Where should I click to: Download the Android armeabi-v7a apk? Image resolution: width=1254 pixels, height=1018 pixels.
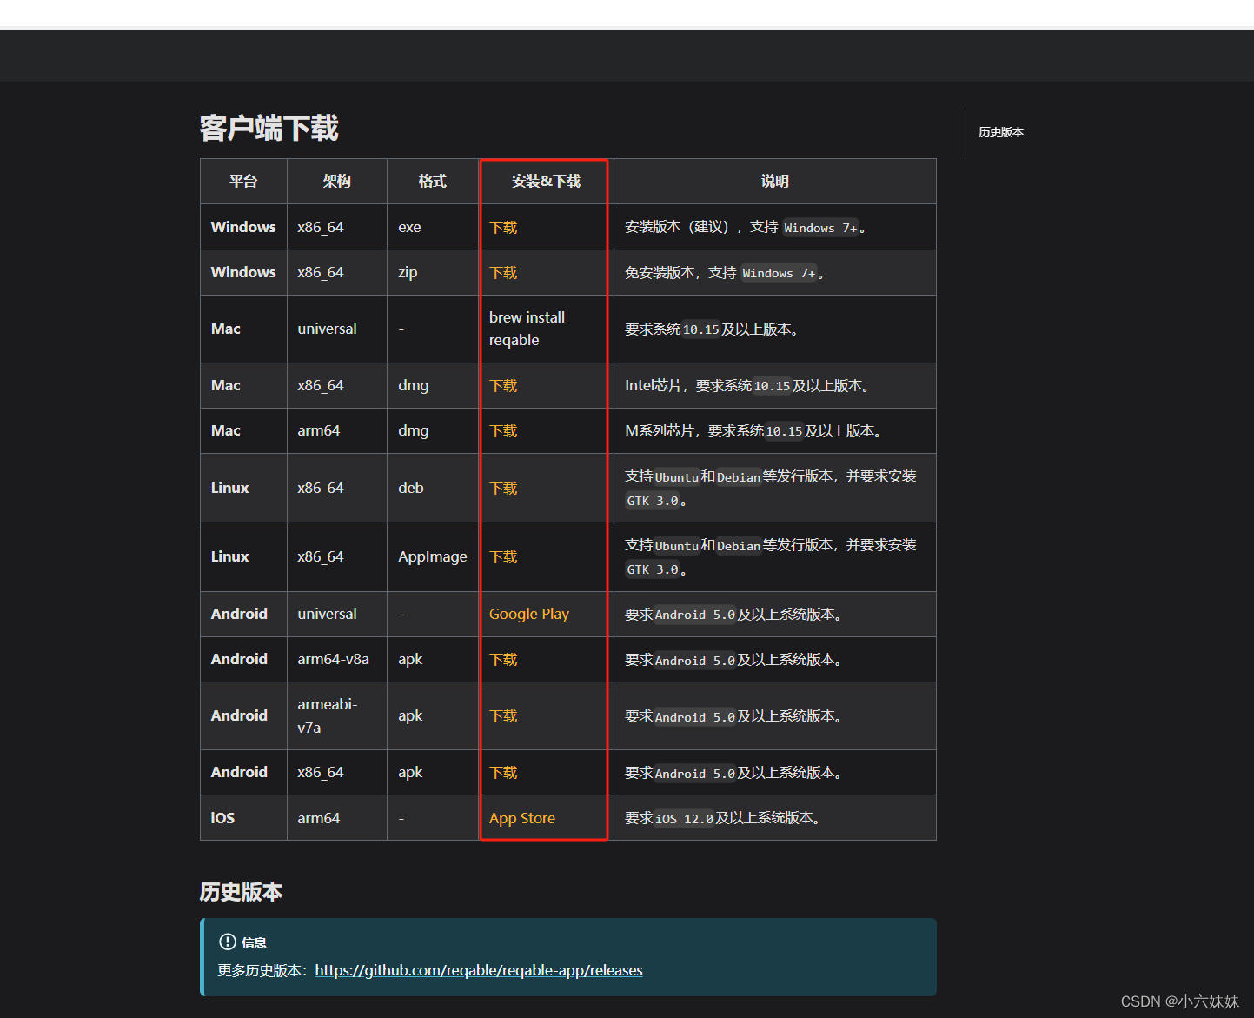tap(503, 716)
